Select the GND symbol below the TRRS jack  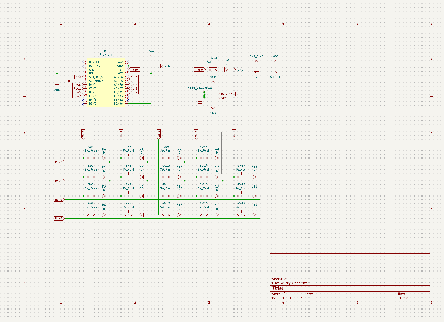point(213,108)
